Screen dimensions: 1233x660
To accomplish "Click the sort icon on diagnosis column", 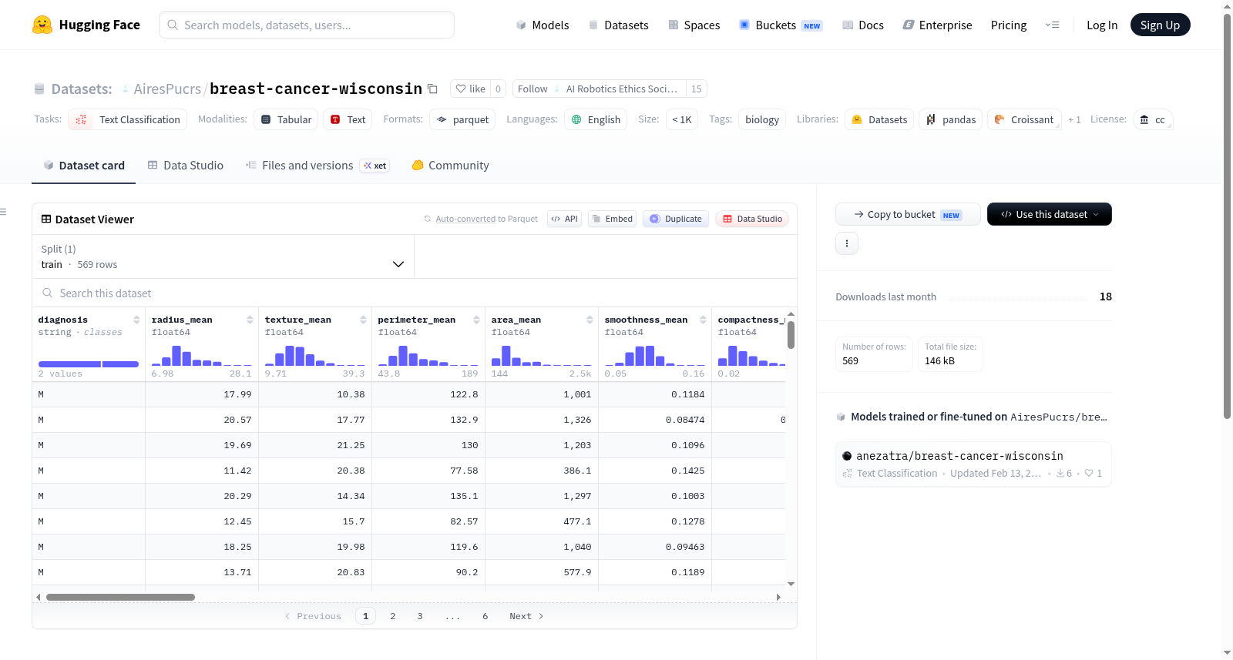I will [136, 320].
